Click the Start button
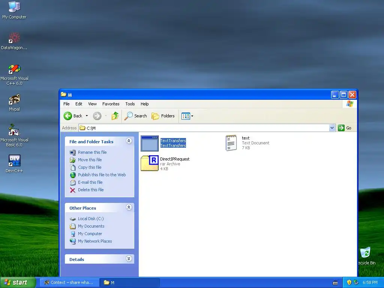 point(18,282)
